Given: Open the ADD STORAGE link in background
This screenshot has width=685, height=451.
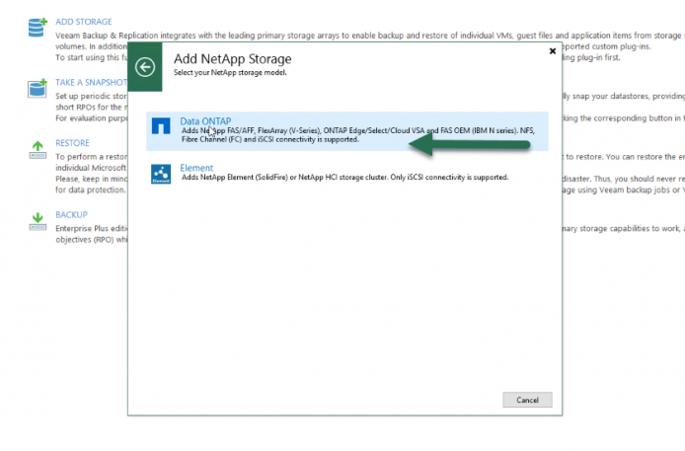Looking at the screenshot, I should (84, 22).
